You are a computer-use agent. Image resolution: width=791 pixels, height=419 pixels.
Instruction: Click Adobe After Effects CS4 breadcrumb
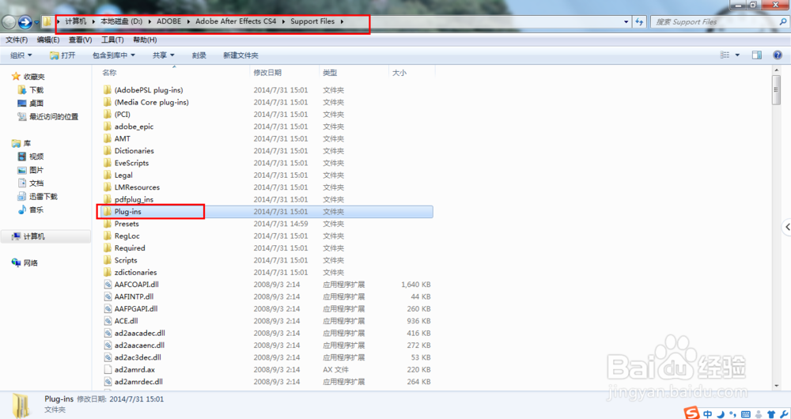(236, 21)
